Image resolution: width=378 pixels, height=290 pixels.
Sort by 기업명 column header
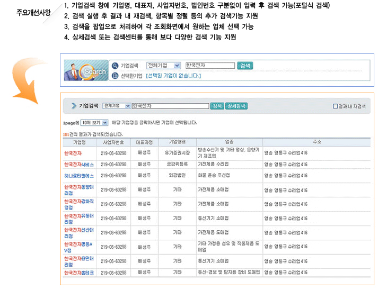point(80,142)
